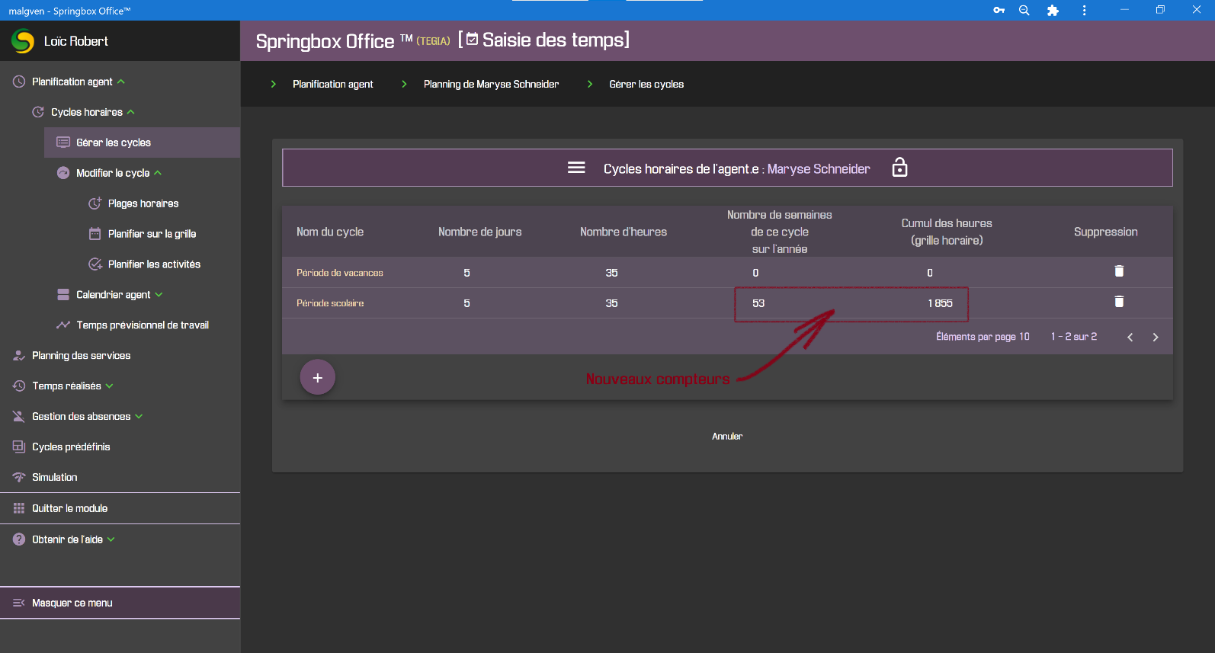Click the Loïc Robert user name
The image size is (1215, 653).
(76, 41)
